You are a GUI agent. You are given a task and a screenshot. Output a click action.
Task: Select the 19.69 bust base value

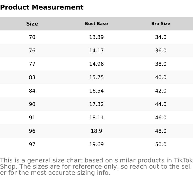pyautogui.click(x=97, y=144)
